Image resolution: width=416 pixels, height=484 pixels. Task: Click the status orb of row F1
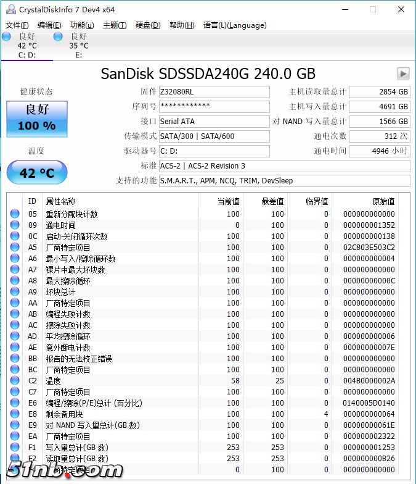[x=15, y=447]
